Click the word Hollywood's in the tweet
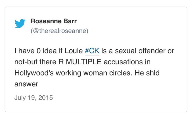The image size is (192, 121). (34, 73)
